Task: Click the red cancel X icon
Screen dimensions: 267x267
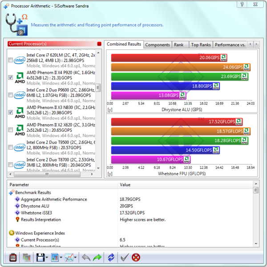Action: [136, 257]
